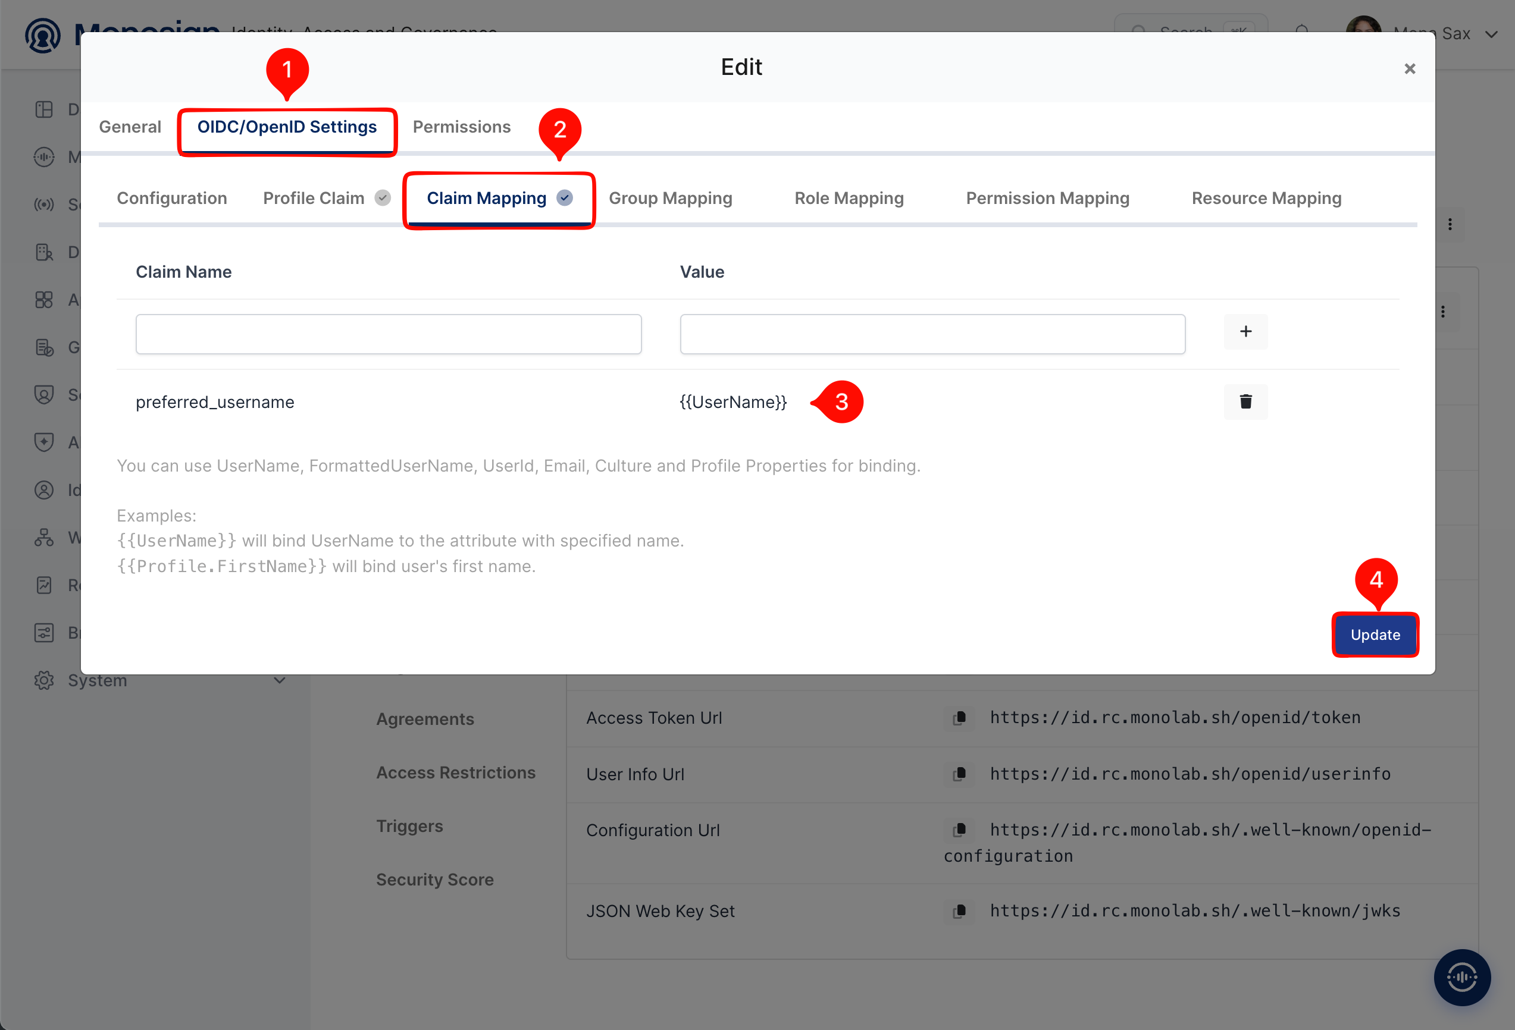Open Agreements section in background page

click(425, 719)
